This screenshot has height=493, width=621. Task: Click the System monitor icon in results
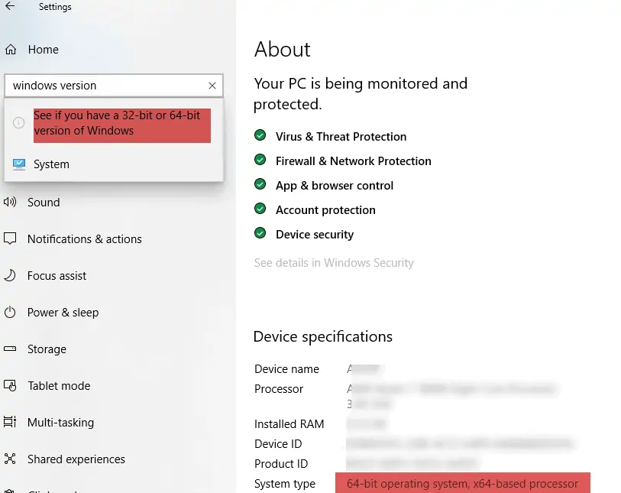click(x=19, y=164)
